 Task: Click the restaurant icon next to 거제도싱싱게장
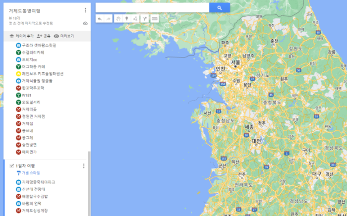click(19, 211)
